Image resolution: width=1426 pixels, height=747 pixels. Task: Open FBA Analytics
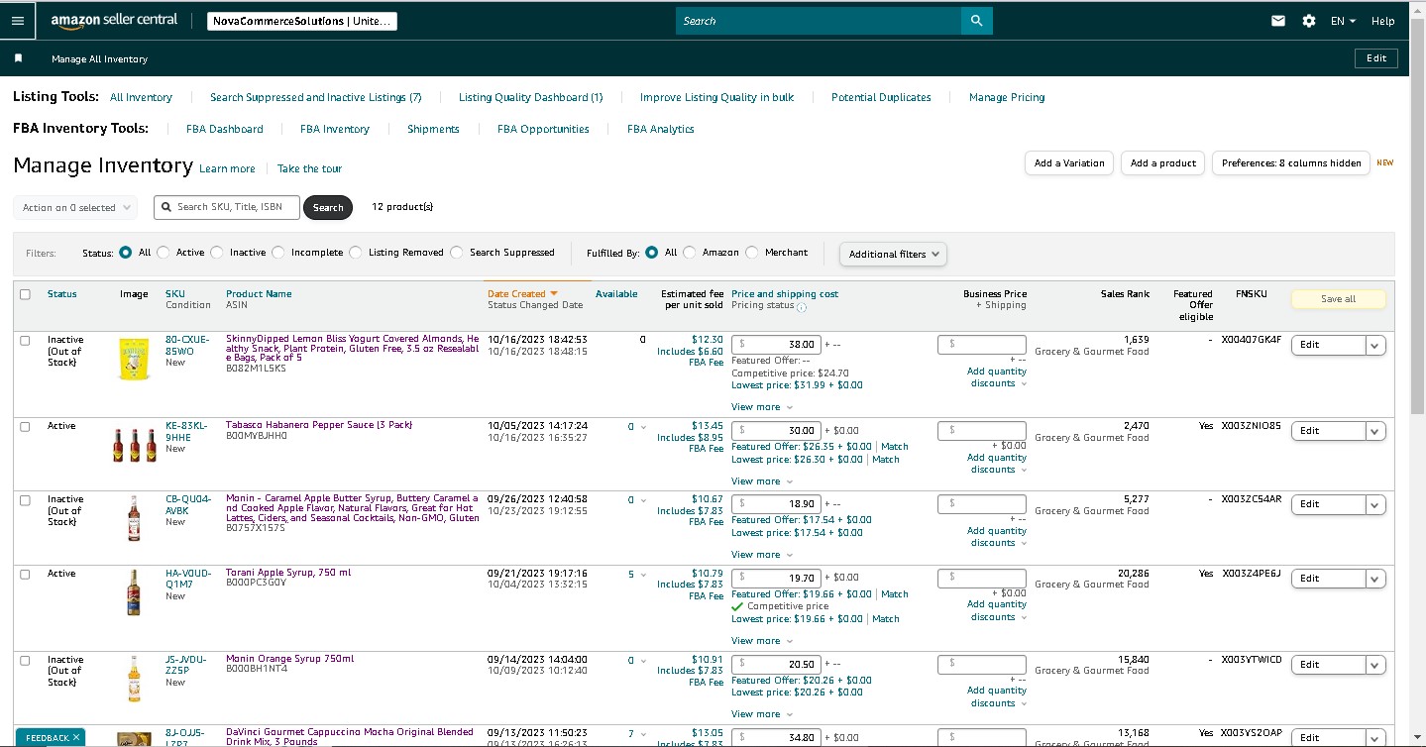tap(661, 129)
